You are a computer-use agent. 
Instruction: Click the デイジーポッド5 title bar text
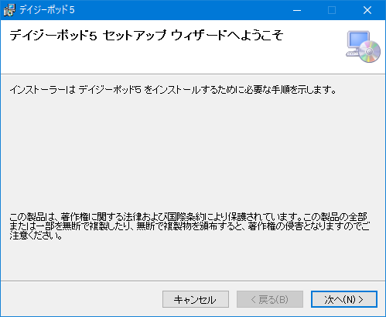46,10
